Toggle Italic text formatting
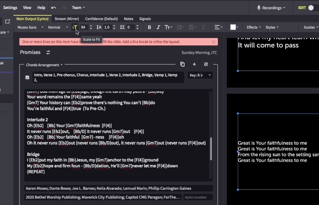 click(158, 27)
